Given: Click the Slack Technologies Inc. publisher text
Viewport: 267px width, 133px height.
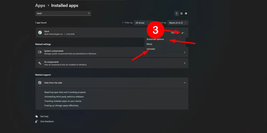Looking at the screenshot, I should click(54, 34).
